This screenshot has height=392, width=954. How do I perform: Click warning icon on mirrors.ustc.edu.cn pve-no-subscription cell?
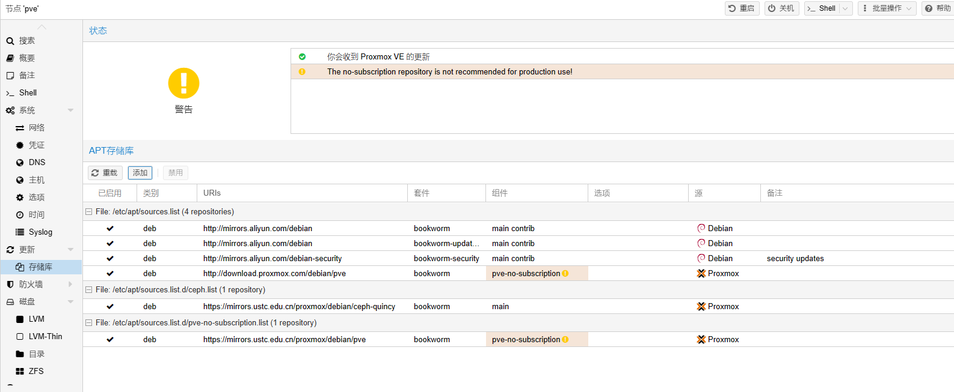pos(565,340)
